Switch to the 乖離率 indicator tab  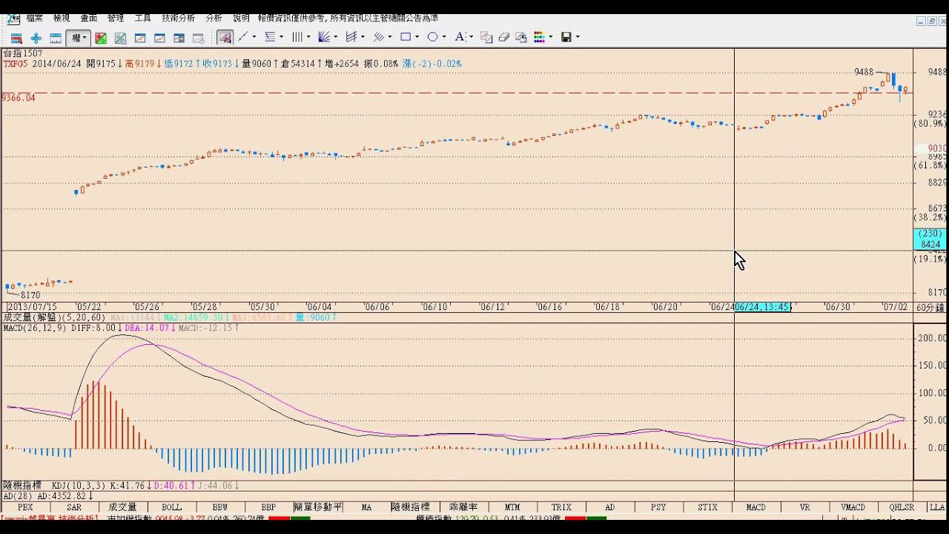point(463,507)
